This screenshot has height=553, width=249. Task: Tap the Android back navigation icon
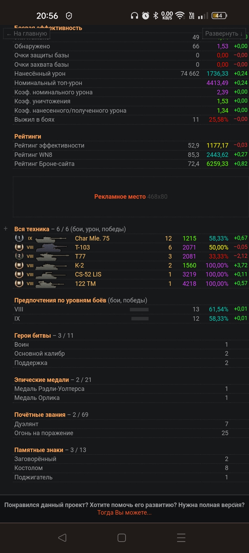(62, 537)
